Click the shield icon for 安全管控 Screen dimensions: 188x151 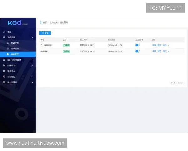coord(4,76)
